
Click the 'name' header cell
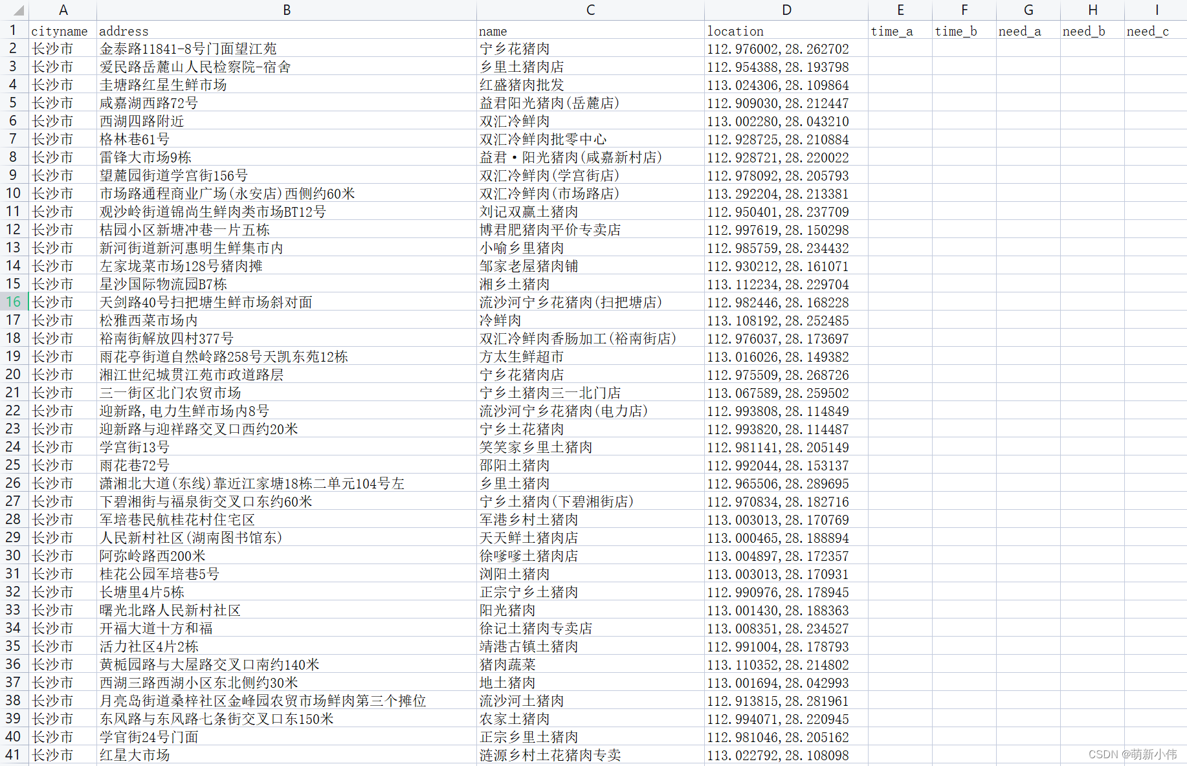[590, 30]
